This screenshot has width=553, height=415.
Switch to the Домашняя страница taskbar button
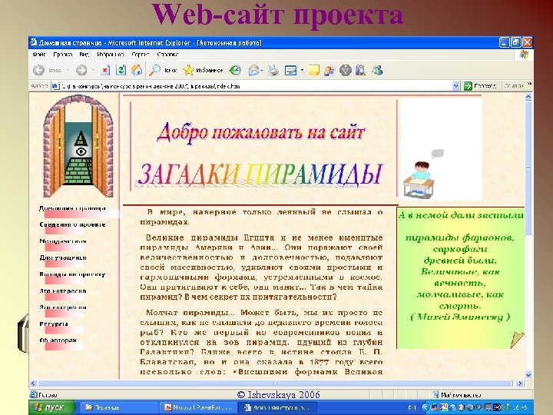click(x=277, y=407)
